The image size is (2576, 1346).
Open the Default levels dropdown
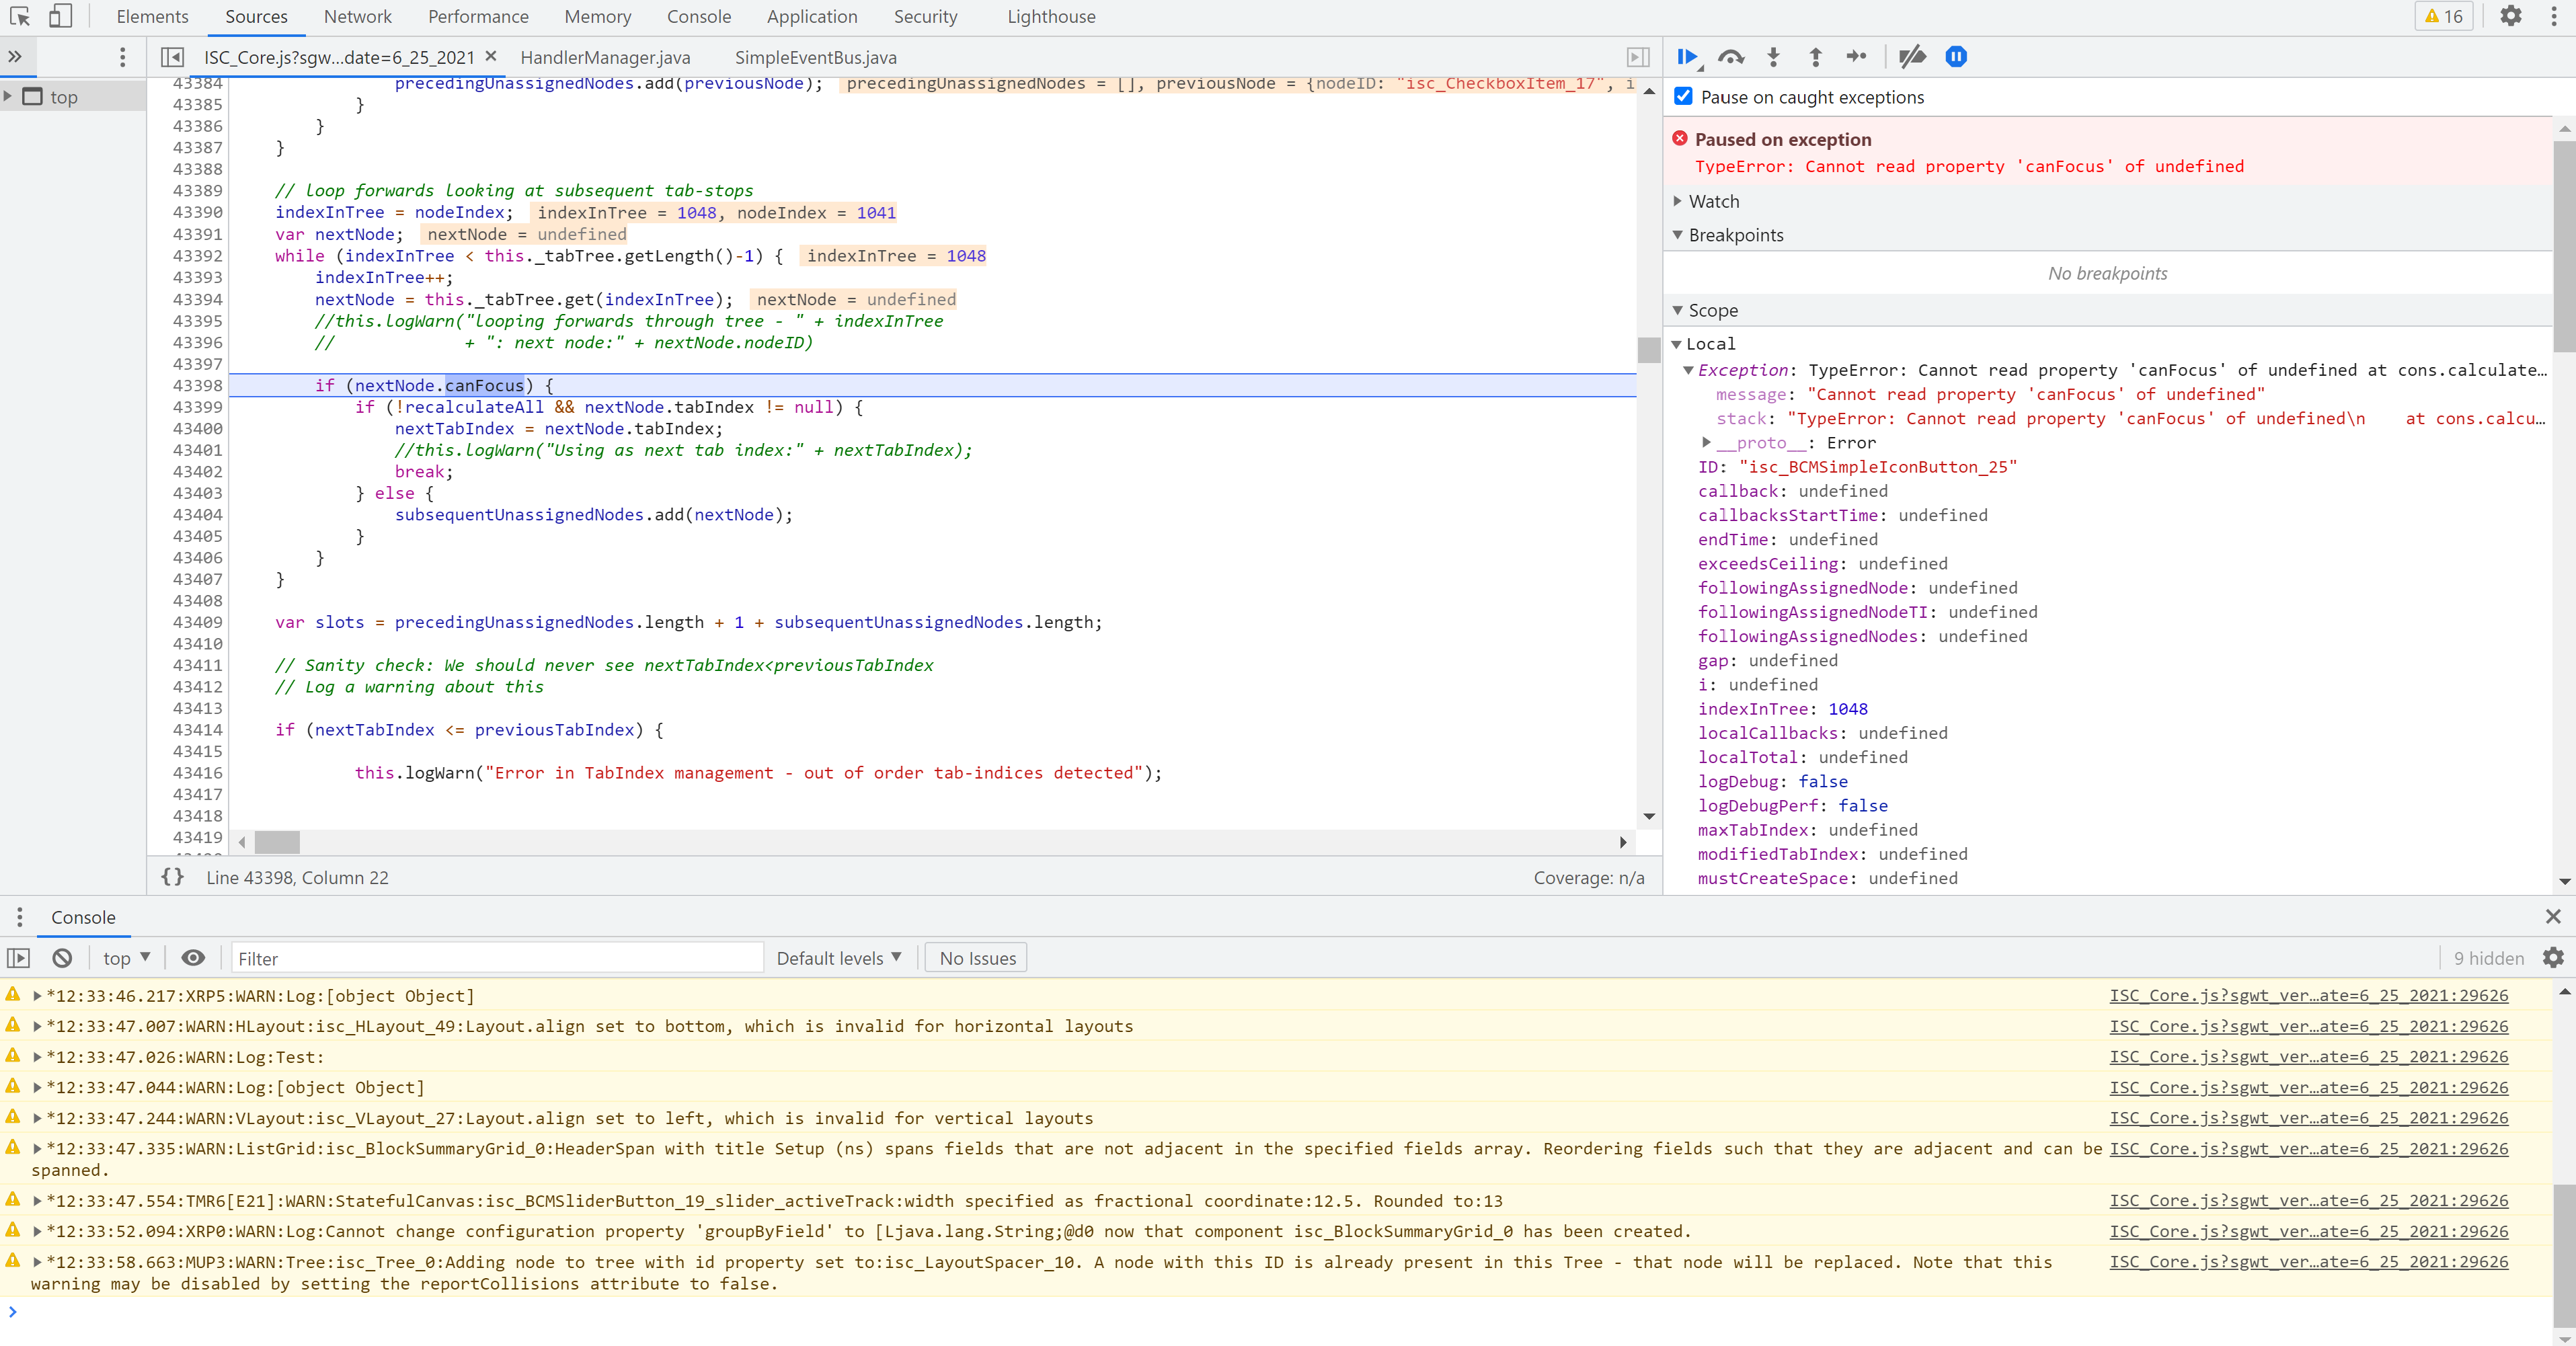click(838, 958)
